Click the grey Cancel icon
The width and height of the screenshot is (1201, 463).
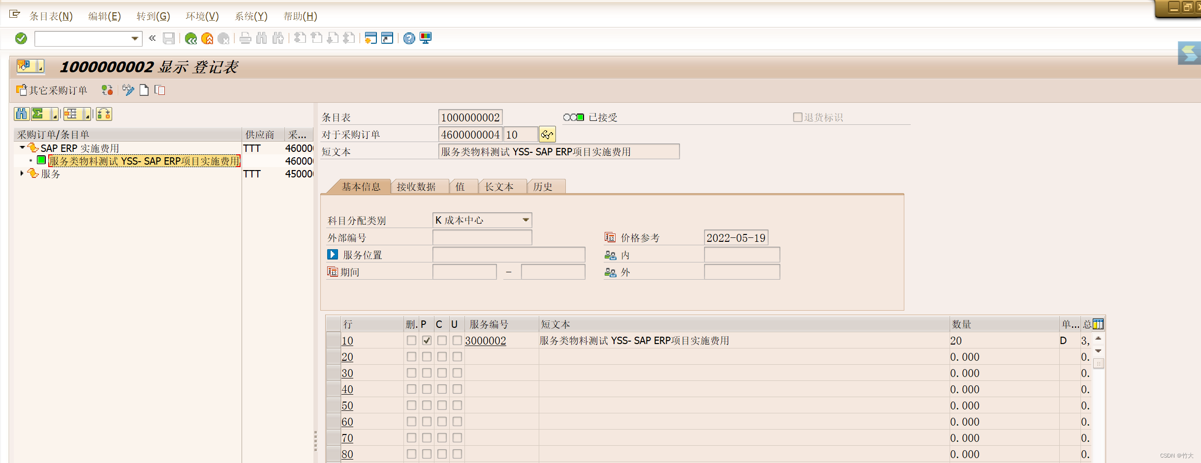223,38
